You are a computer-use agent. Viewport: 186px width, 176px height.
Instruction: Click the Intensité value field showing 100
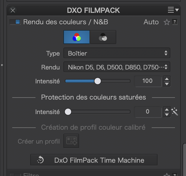148,81
